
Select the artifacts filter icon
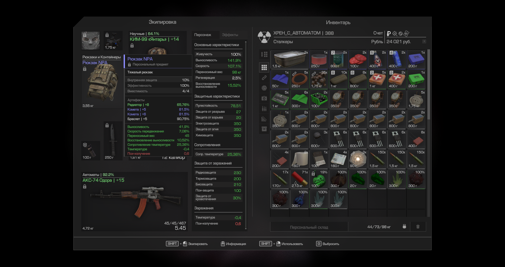(x=264, y=88)
